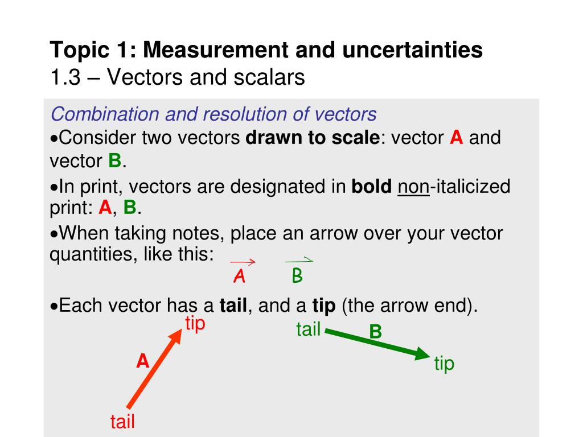This screenshot has width=583, height=437.
Task: Click the bold word 'bold'
Action: coord(371,186)
